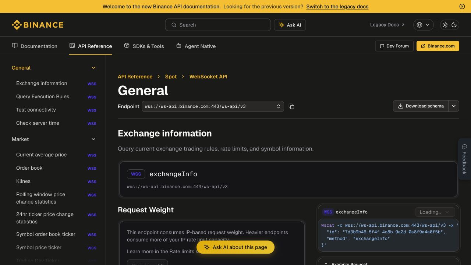The height and width of the screenshot is (265, 471).
Task: Open the Rate limits link
Action: (x=182, y=252)
